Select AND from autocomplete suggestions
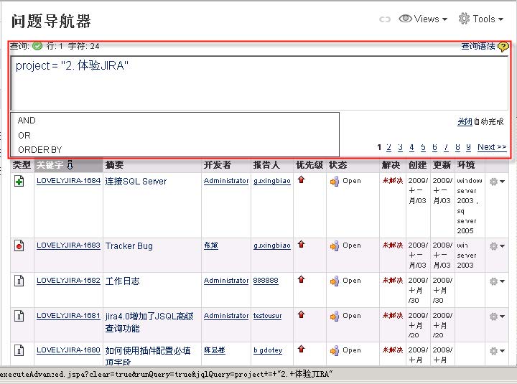The width and height of the screenshot is (517, 384). (27, 121)
